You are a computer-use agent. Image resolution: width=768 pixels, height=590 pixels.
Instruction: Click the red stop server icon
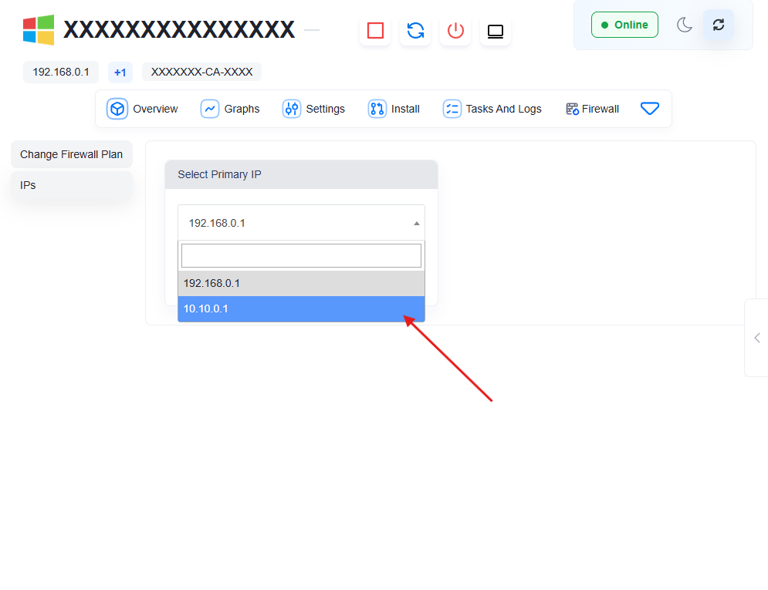click(375, 31)
